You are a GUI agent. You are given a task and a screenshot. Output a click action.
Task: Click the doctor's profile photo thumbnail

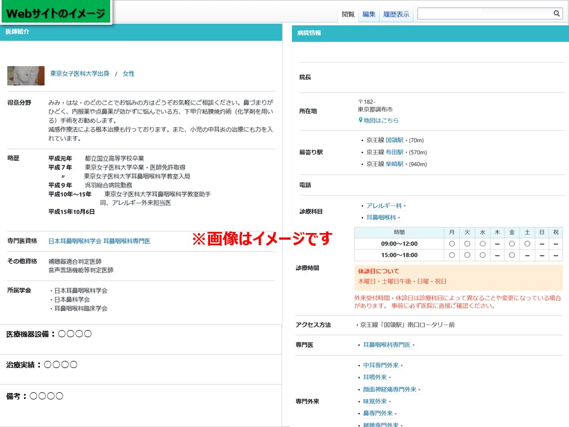(x=26, y=75)
